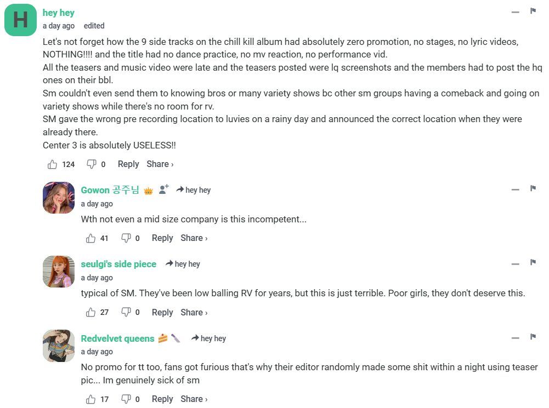Upvote Gowon's reply about mid size company
The height and width of the screenshot is (408, 549).
click(x=90, y=238)
